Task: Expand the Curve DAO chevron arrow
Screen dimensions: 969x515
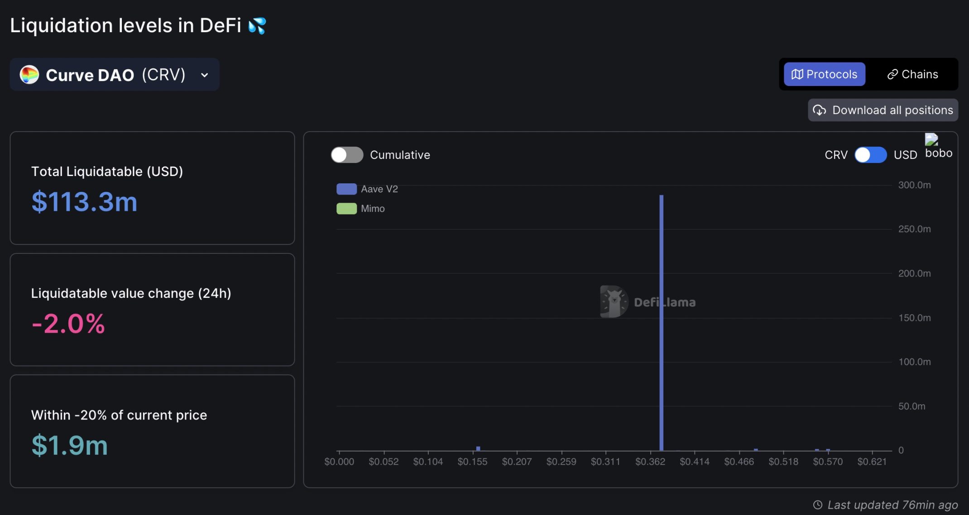Action: click(x=205, y=75)
